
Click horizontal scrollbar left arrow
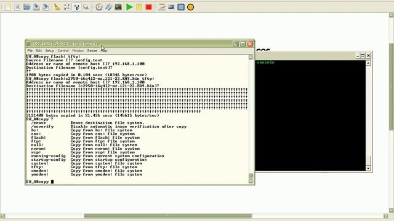coord(2,215)
